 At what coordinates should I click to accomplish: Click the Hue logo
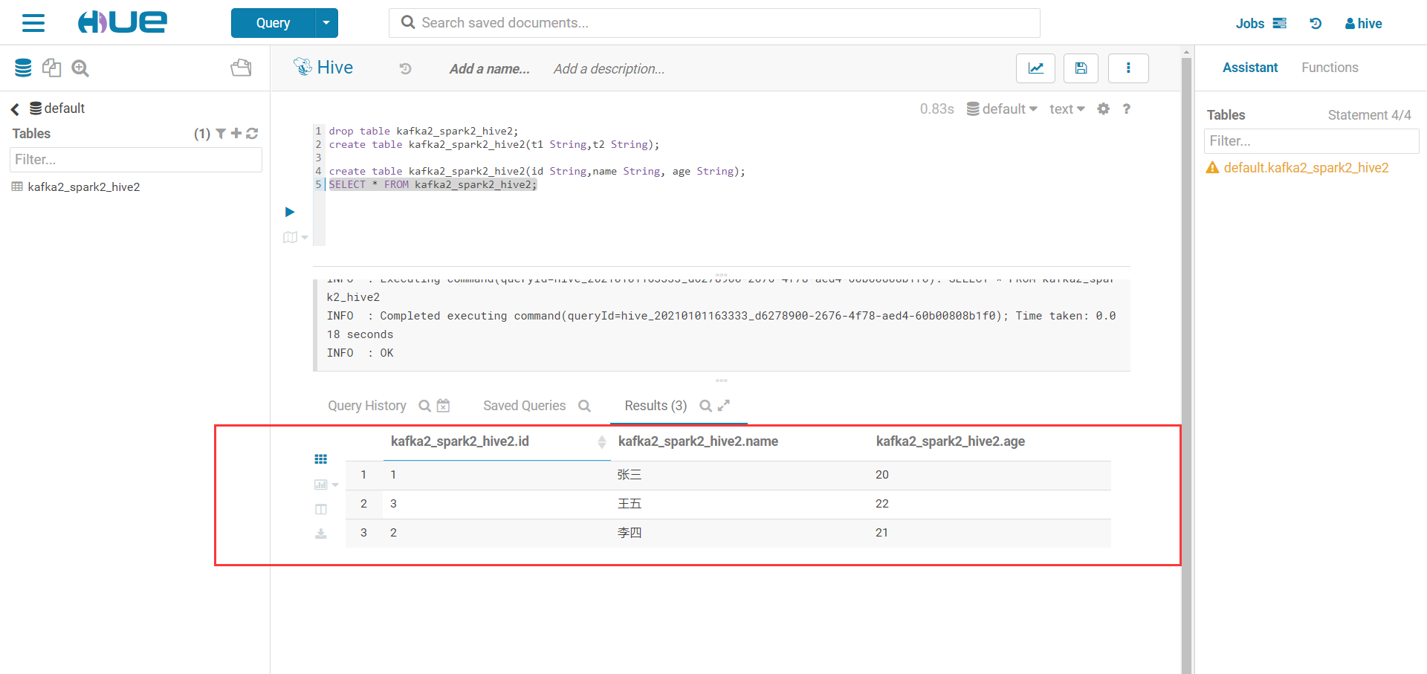pos(123,22)
